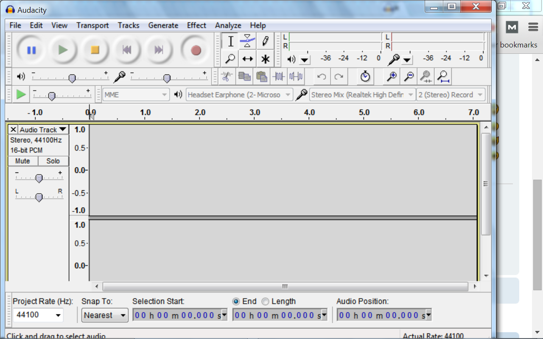Image resolution: width=543 pixels, height=339 pixels.
Task: Click the playback speed slider
Action: [62, 94]
